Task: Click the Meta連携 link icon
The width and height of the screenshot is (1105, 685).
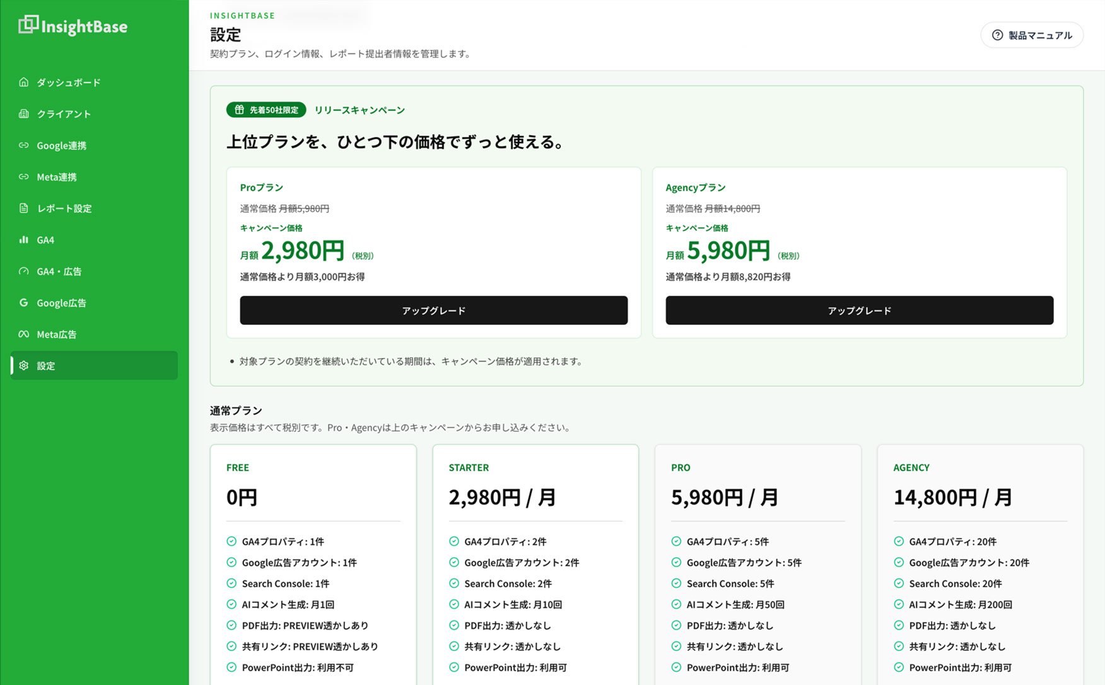Action: click(23, 177)
